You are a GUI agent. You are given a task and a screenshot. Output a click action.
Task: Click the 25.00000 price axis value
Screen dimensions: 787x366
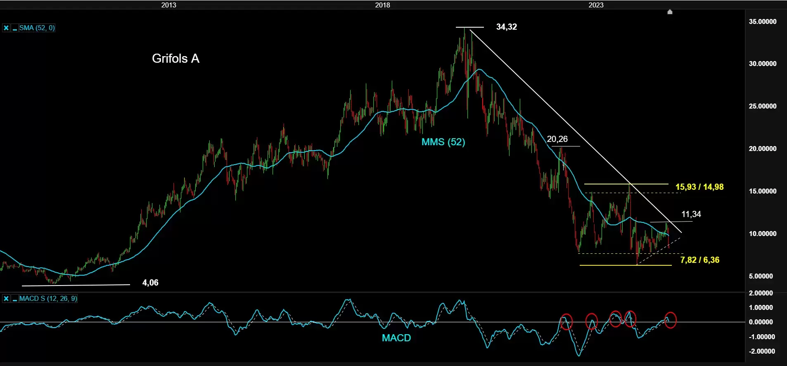763,106
